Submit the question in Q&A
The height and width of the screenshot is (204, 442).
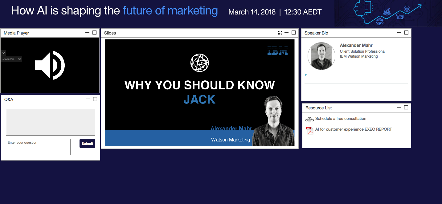click(87, 143)
